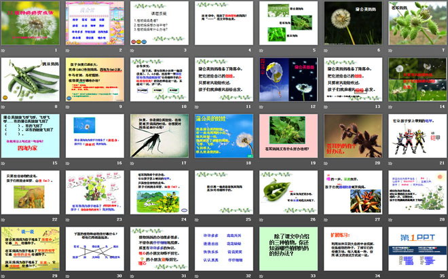Select slide 17 black dandelion seed closeup
This screenshot has width=448, height=279.
pyautogui.click(x=160, y=136)
